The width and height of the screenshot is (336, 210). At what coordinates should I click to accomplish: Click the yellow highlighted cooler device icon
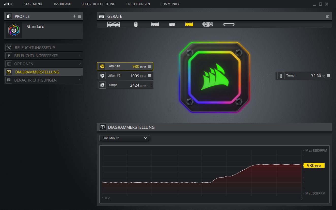tap(189, 24)
